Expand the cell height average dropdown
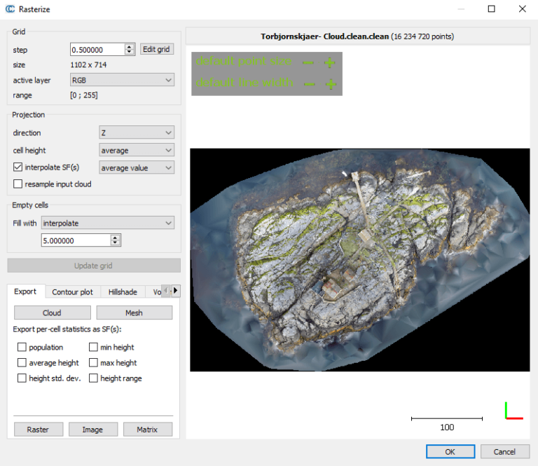This screenshot has height=466, width=538. point(137,150)
